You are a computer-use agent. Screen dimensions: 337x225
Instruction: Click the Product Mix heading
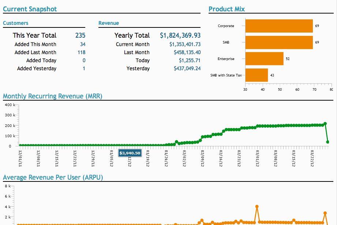click(227, 9)
